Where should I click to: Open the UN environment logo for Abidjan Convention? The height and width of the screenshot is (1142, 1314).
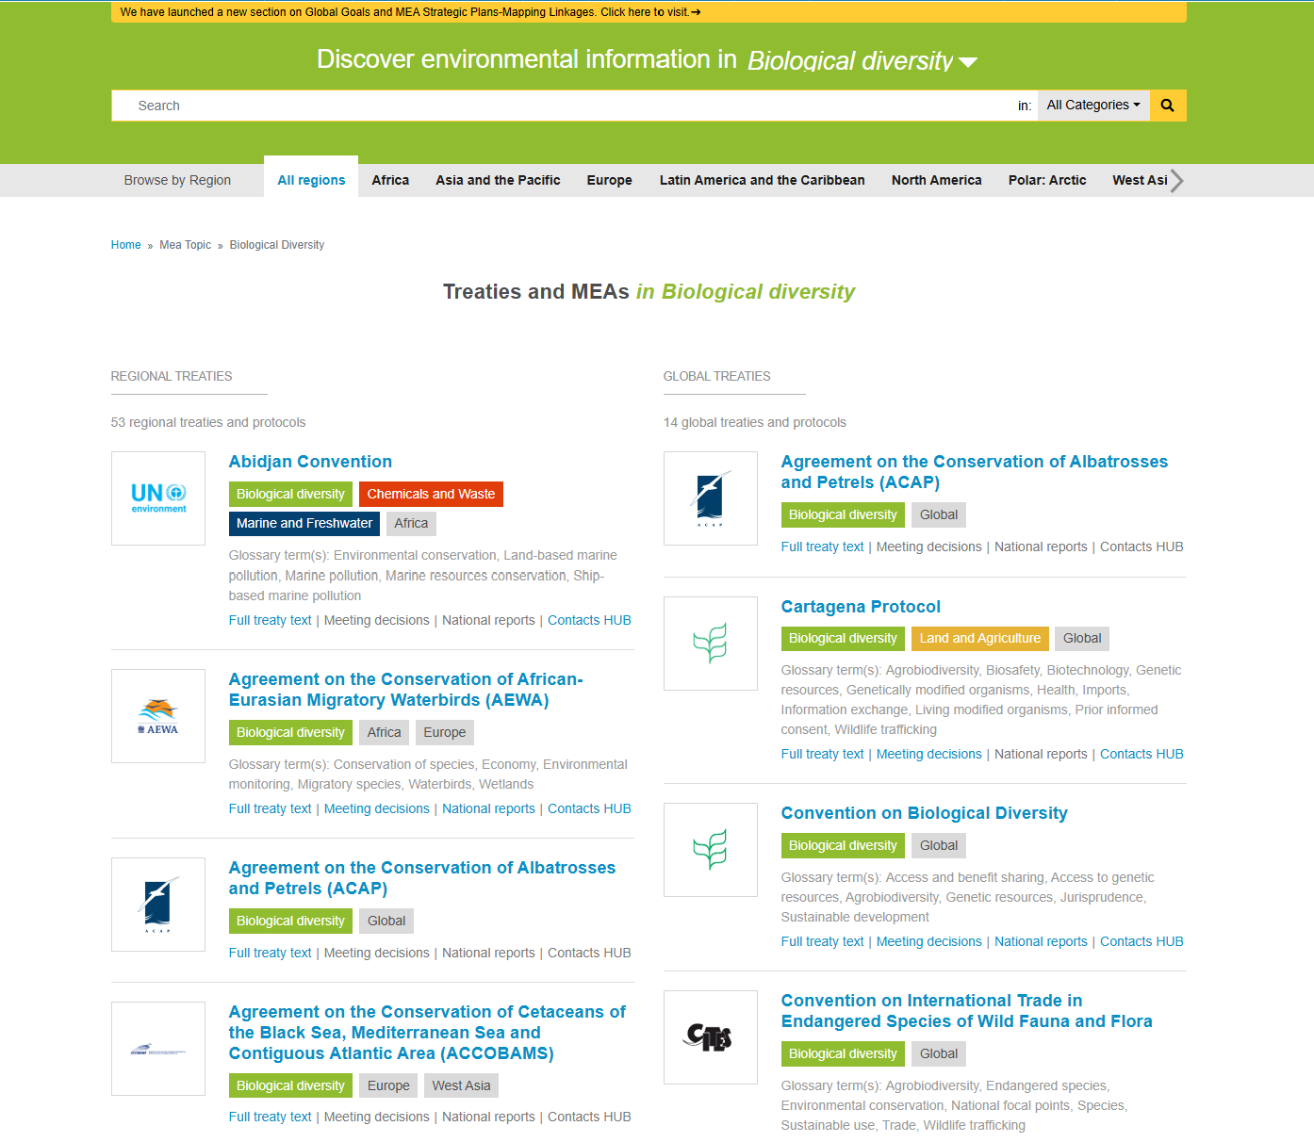[x=158, y=498]
